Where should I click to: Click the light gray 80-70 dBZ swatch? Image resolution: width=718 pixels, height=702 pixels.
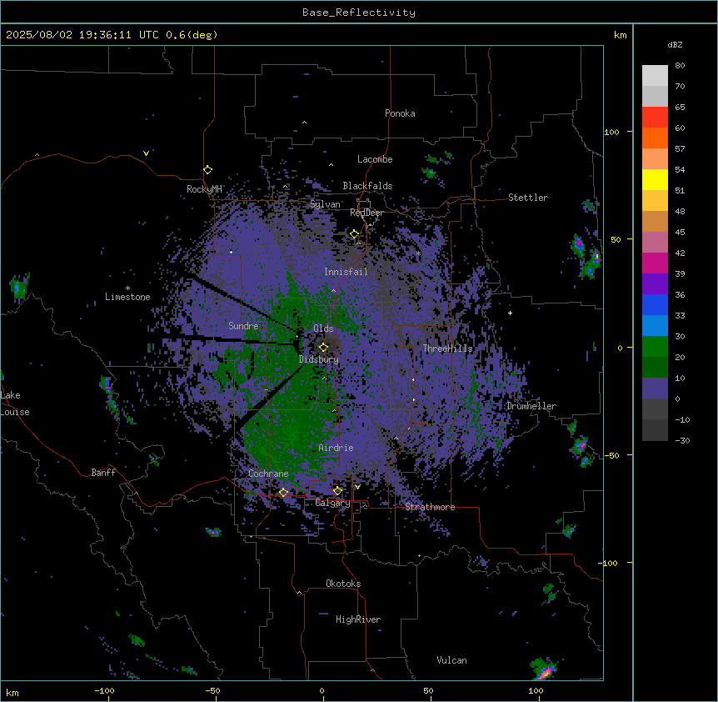pos(655,76)
